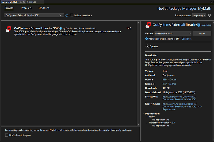Open the Version Latest stable 1.4.0 dropdown
The image size is (214, 142).
point(173,33)
